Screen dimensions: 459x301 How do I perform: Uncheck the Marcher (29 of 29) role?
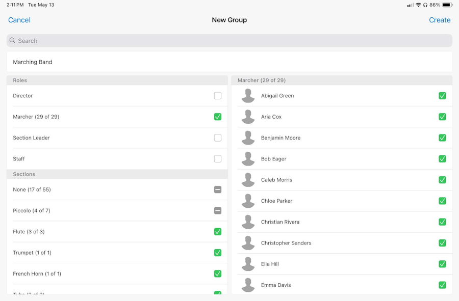pyautogui.click(x=218, y=117)
